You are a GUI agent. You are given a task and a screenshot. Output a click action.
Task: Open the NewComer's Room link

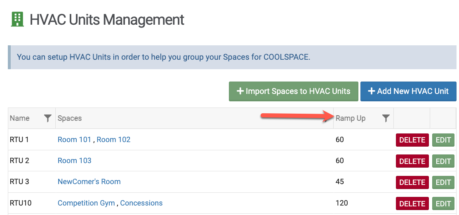point(89,182)
